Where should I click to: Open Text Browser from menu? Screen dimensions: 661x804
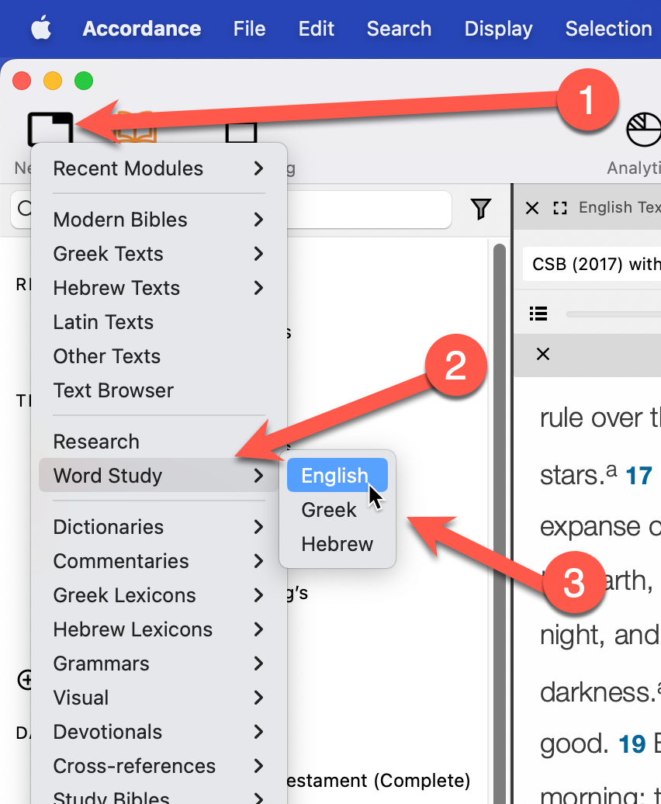point(159,390)
